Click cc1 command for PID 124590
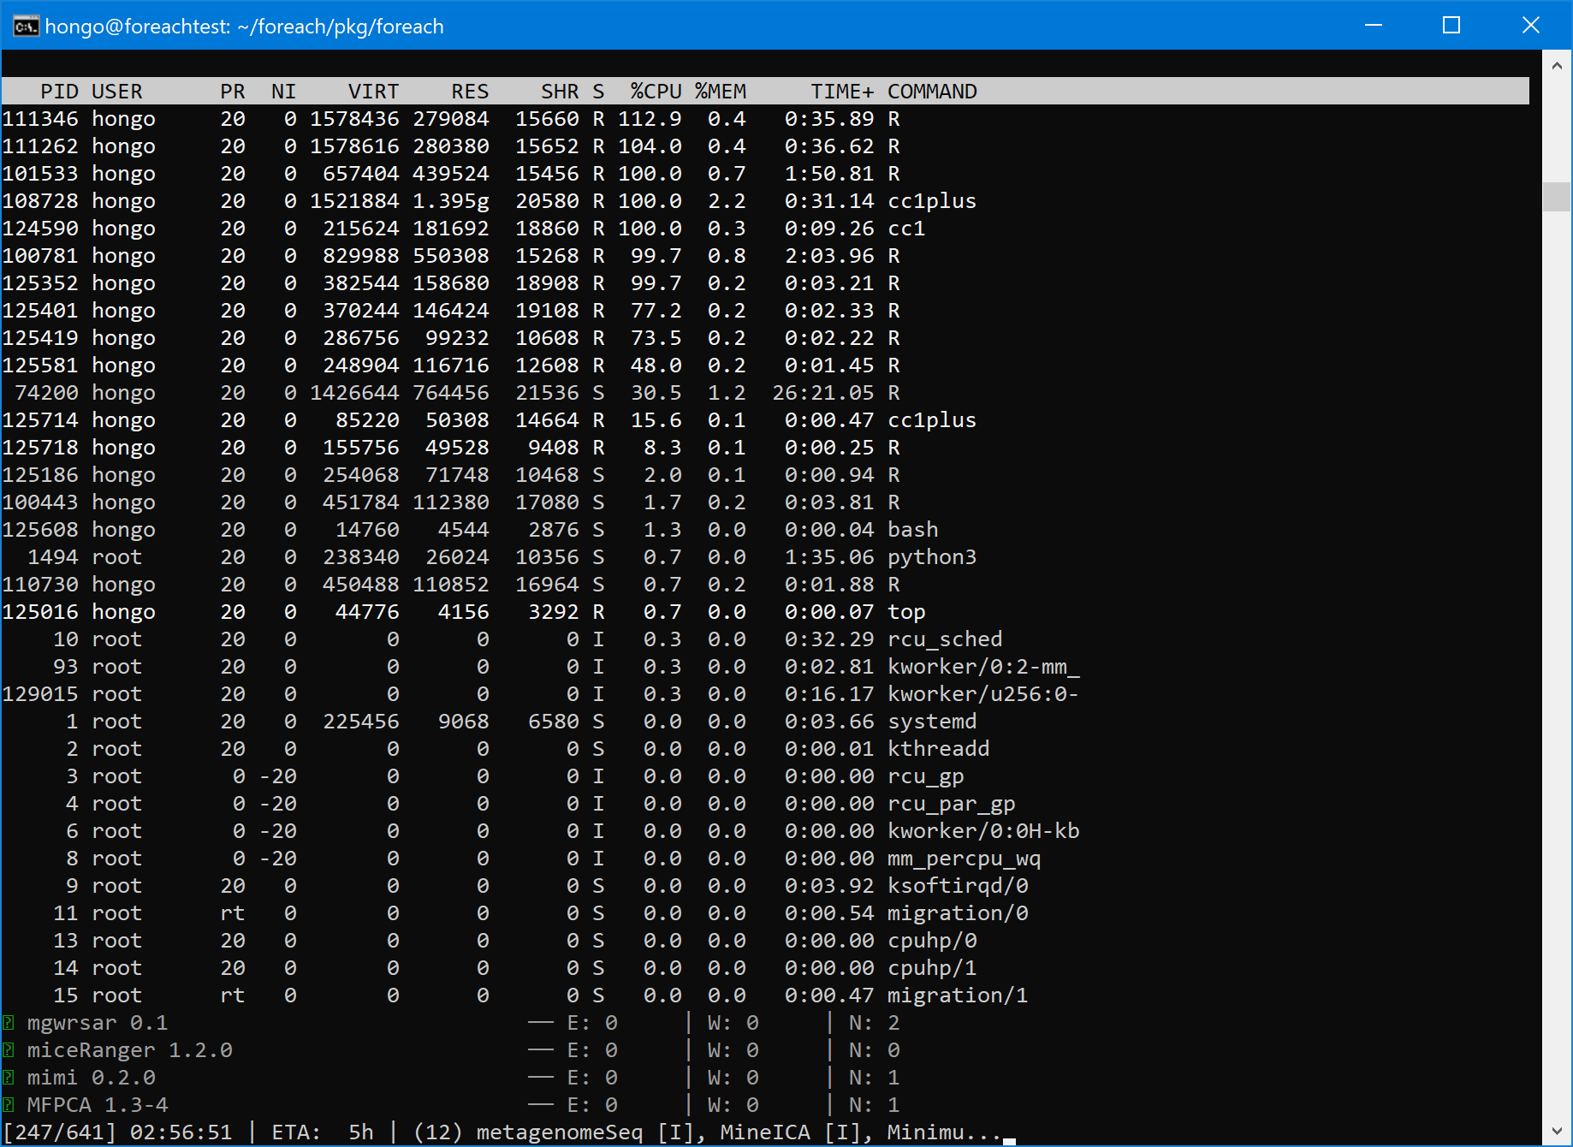1573x1147 pixels. pos(906,229)
